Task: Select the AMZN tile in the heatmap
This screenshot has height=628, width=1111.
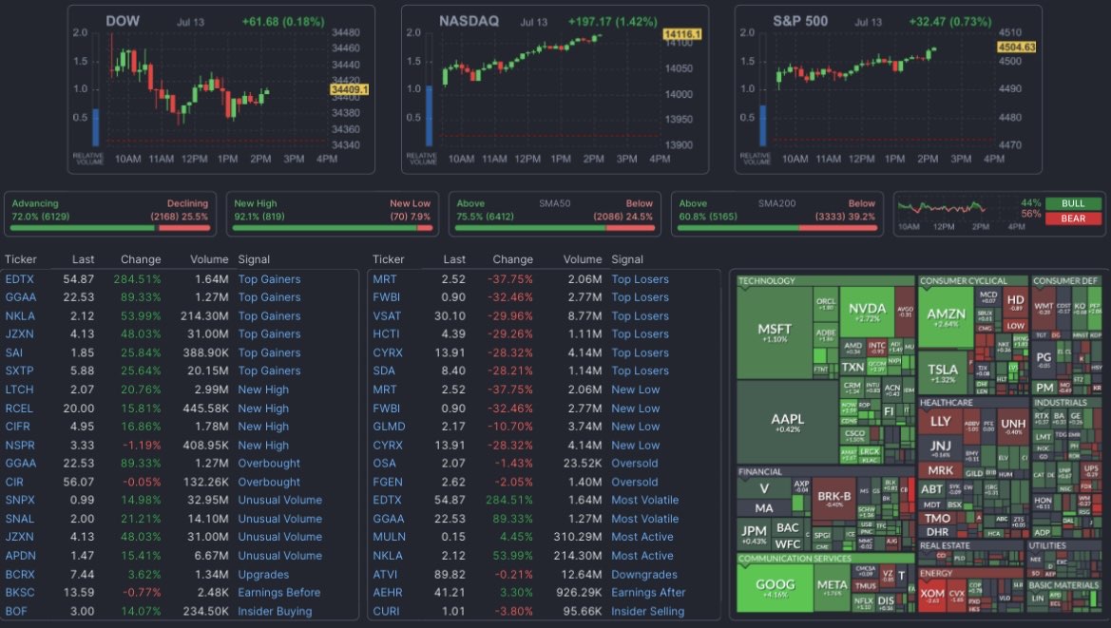Action: click(946, 317)
